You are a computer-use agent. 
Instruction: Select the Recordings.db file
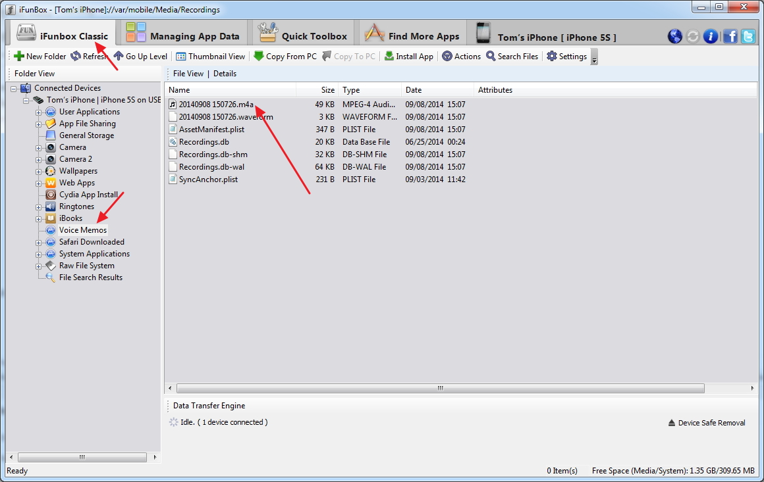pos(204,142)
